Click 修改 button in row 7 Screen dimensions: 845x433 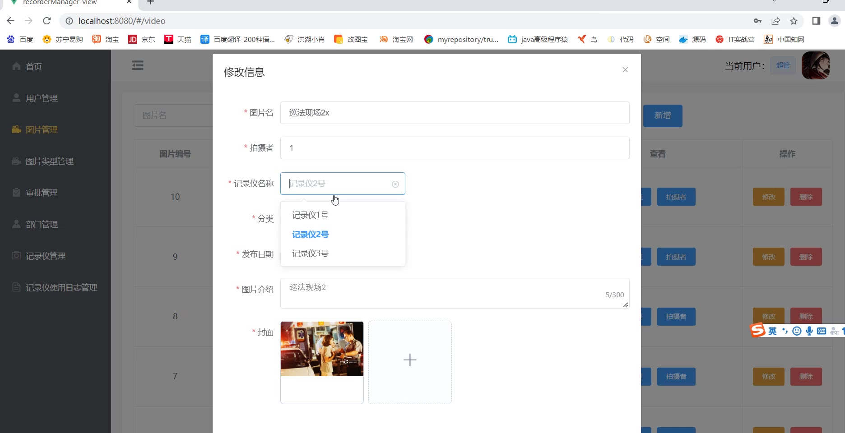click(x=769, y=377)
